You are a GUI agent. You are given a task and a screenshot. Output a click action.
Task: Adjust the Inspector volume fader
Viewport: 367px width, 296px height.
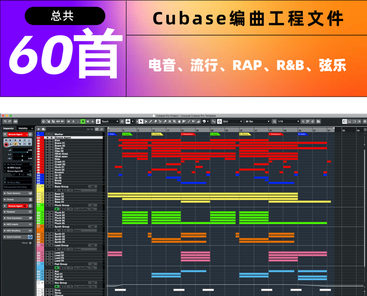pyautogui.click(x=22, y=152)
